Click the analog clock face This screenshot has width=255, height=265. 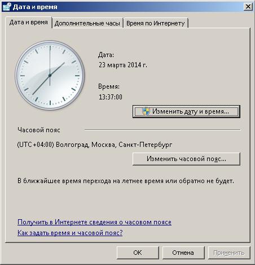pyautogui.click(x=50, y=75)
